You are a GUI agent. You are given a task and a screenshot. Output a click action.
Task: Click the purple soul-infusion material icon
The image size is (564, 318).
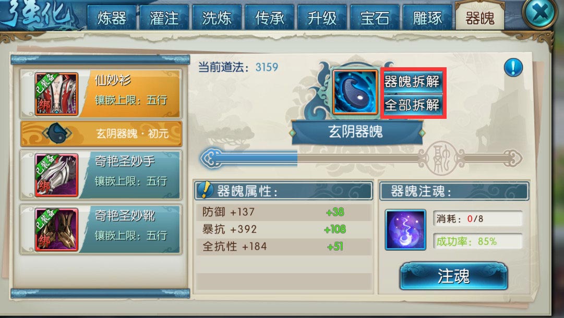coord(405,229)
